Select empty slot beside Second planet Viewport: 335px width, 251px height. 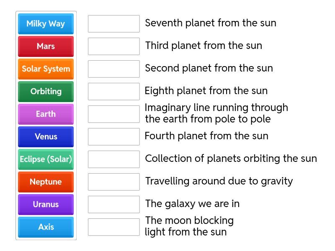coord(113,69)
